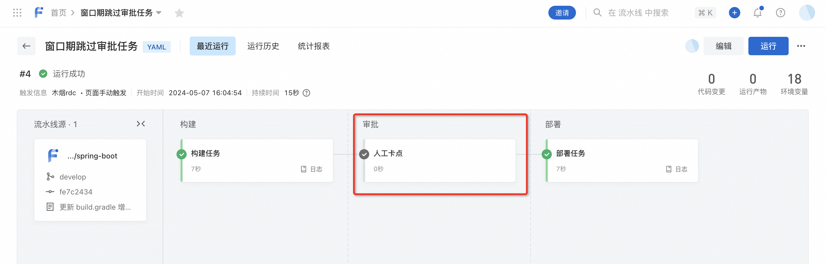The width and height of the screenshot is (826, 264).
Task: Open the app grid launcher icon
Action: coord(17,13)
